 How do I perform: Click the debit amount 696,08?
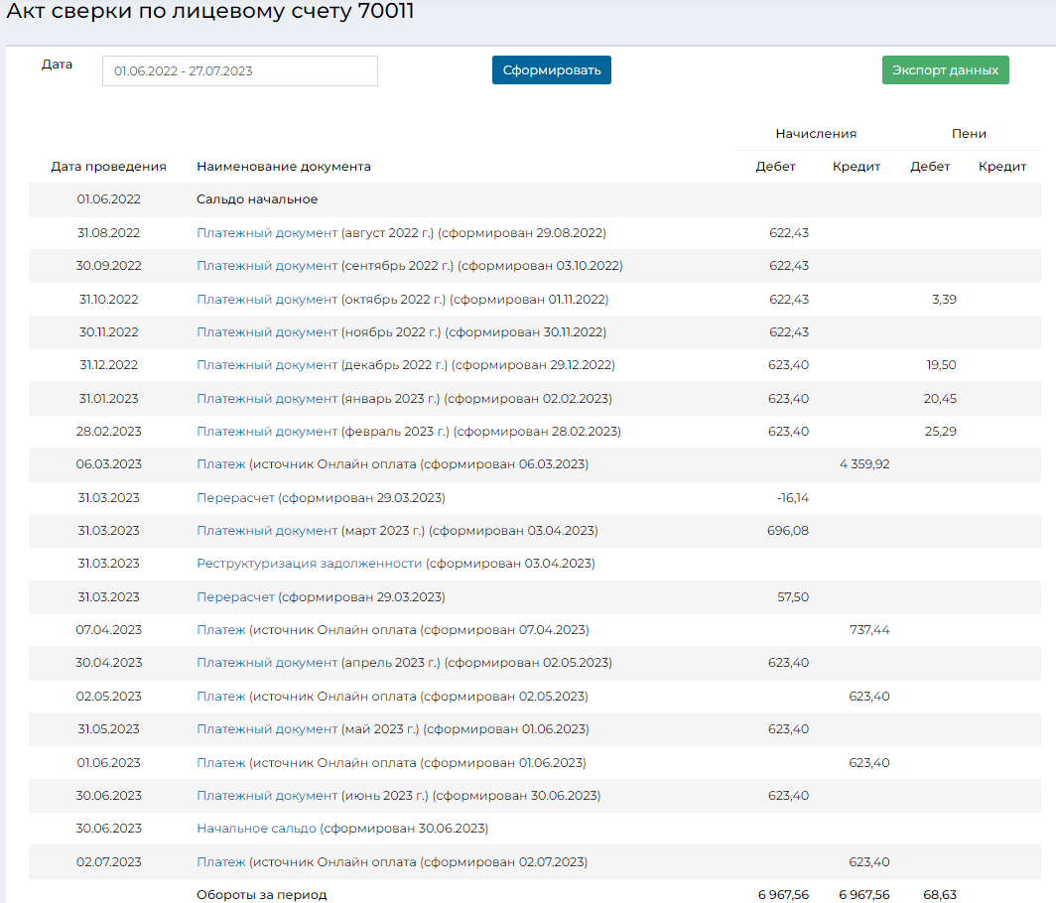[788, 531]
